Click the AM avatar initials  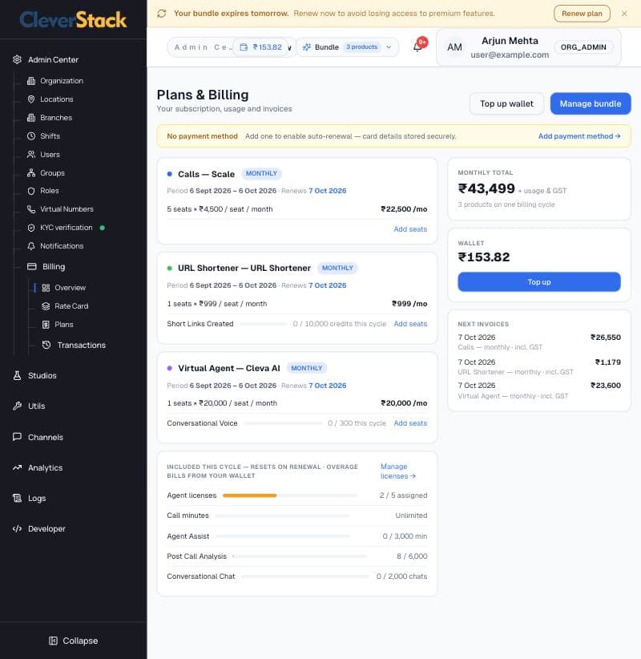(x=454, y=47)
